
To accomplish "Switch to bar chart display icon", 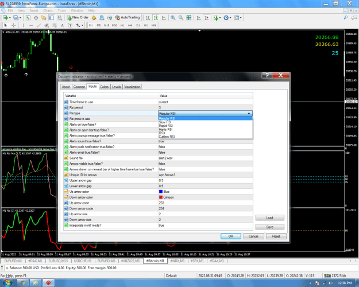I will [x=148, y=18].
